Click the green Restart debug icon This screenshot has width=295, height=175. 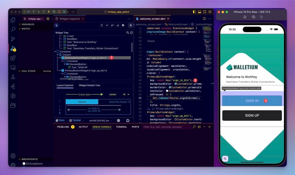click(x=54, y=12)
